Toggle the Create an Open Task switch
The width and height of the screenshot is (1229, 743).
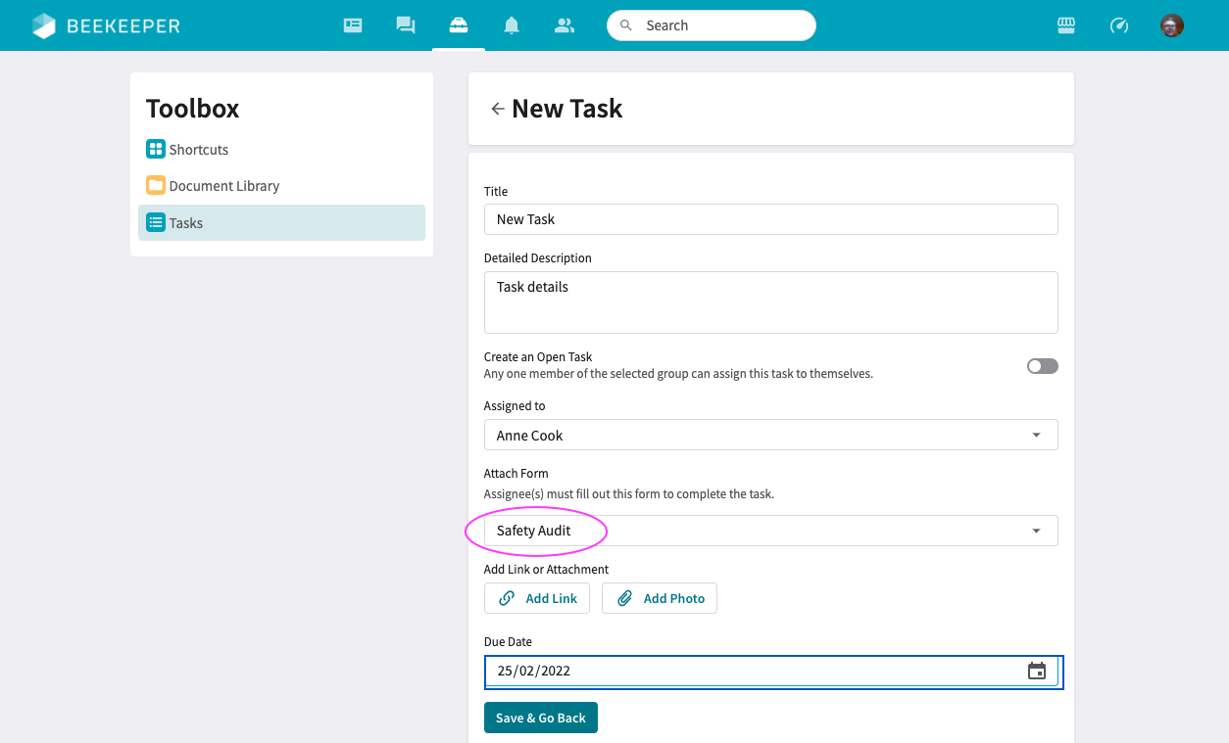(1043, 366)
